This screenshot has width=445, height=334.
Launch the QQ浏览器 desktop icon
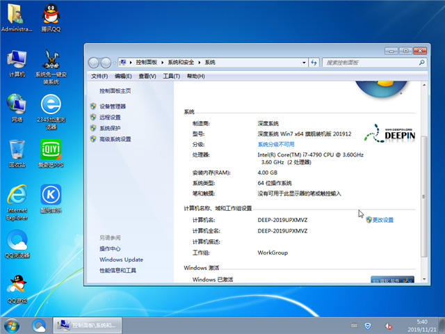click(x=17, y=244)
